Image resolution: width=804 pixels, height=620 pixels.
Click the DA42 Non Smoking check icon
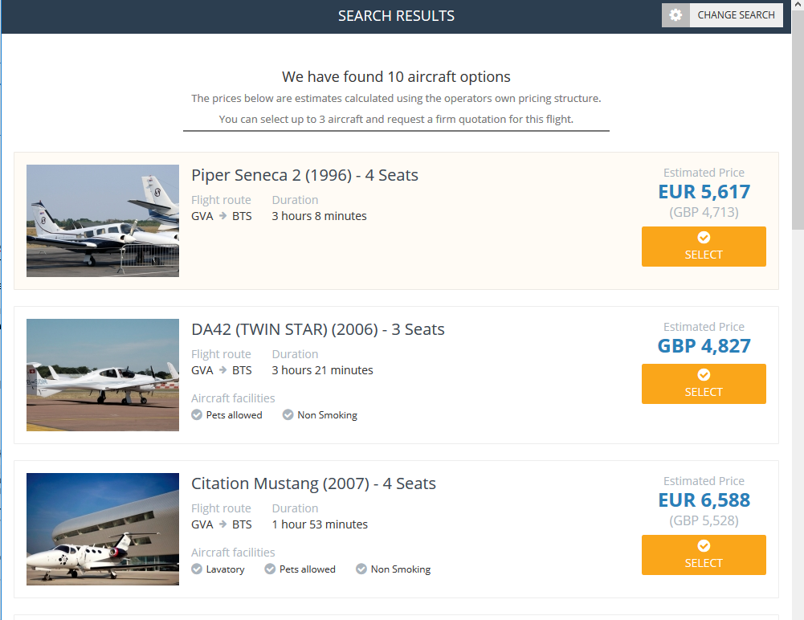(288, 415)
